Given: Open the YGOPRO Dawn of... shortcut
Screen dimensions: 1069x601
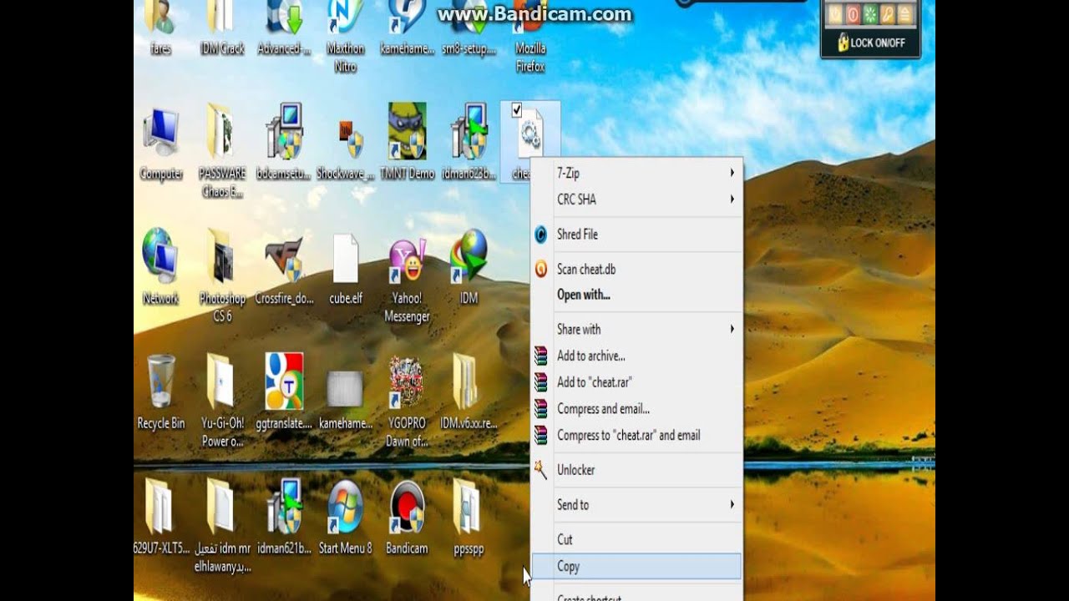Looking at the screenshot, I should coord(407,401).
